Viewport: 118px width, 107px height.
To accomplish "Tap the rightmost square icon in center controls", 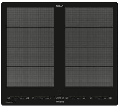I will pos(63,98).
